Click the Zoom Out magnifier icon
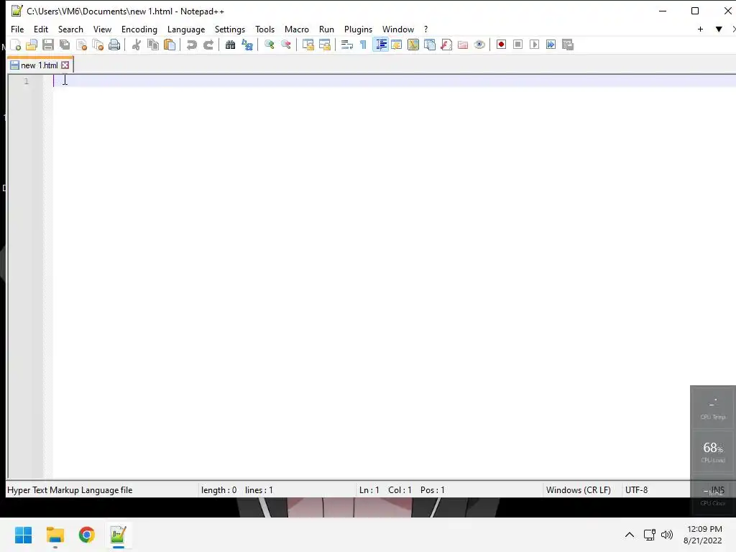 [285, 45]
